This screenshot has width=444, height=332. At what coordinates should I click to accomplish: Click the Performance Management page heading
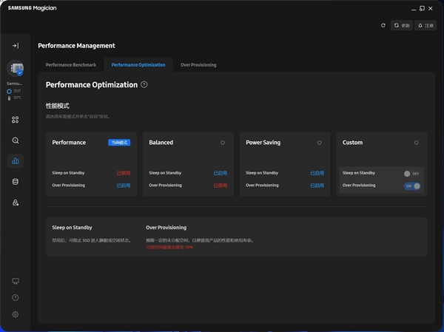pos(76,46)
